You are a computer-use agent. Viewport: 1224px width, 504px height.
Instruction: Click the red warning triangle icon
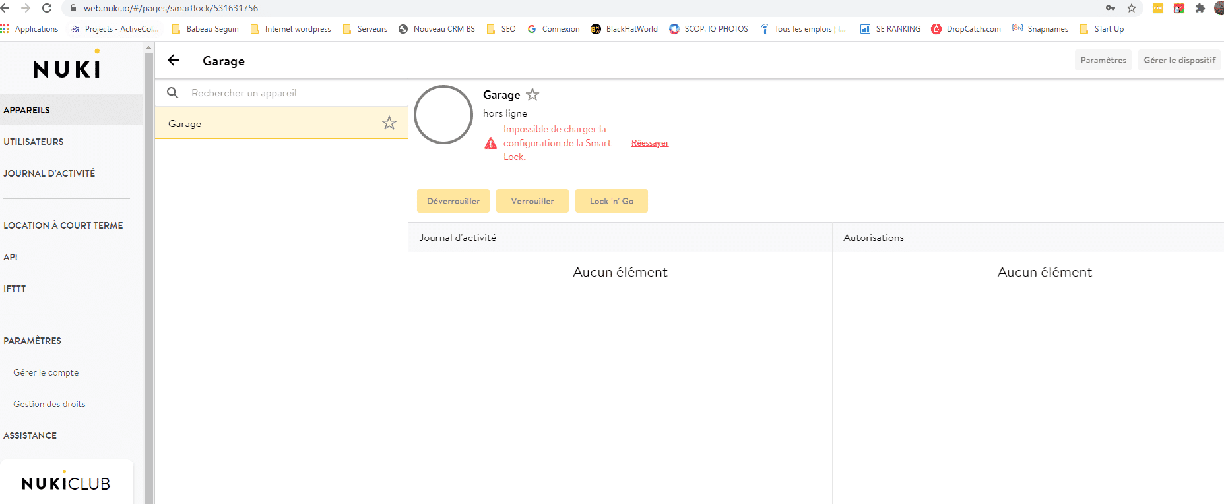point(491,144)
